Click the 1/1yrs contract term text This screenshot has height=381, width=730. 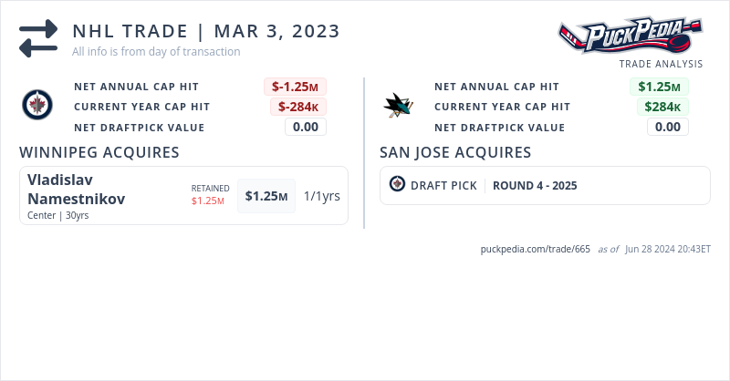coord(322,196)
